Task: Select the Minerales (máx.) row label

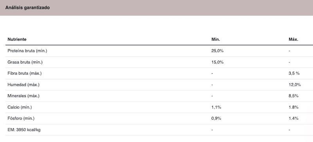Action: point(23,96)
